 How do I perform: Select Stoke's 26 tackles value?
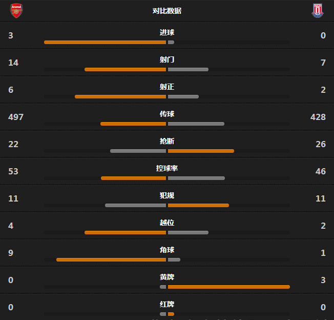321,144
